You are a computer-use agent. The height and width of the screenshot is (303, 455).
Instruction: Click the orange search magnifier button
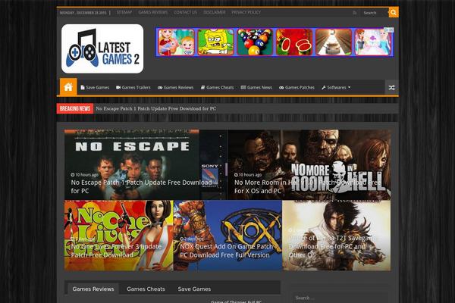393,12
